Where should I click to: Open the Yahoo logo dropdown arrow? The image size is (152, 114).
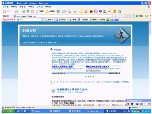[15, 19]
